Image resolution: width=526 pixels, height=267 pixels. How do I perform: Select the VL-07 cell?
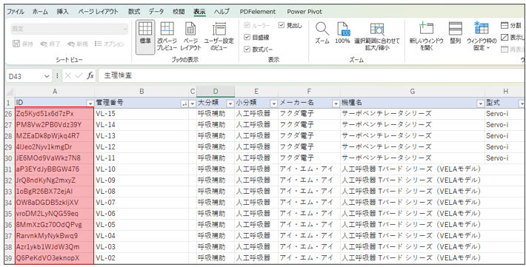coord(142,203)
